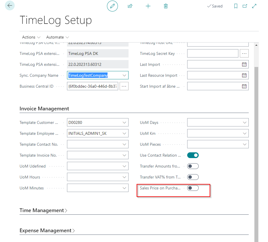Open Template Invoice No. dropdown
The height and width of the screenshot is (242, 268).
pyautogui.click(x=124, y=155)
